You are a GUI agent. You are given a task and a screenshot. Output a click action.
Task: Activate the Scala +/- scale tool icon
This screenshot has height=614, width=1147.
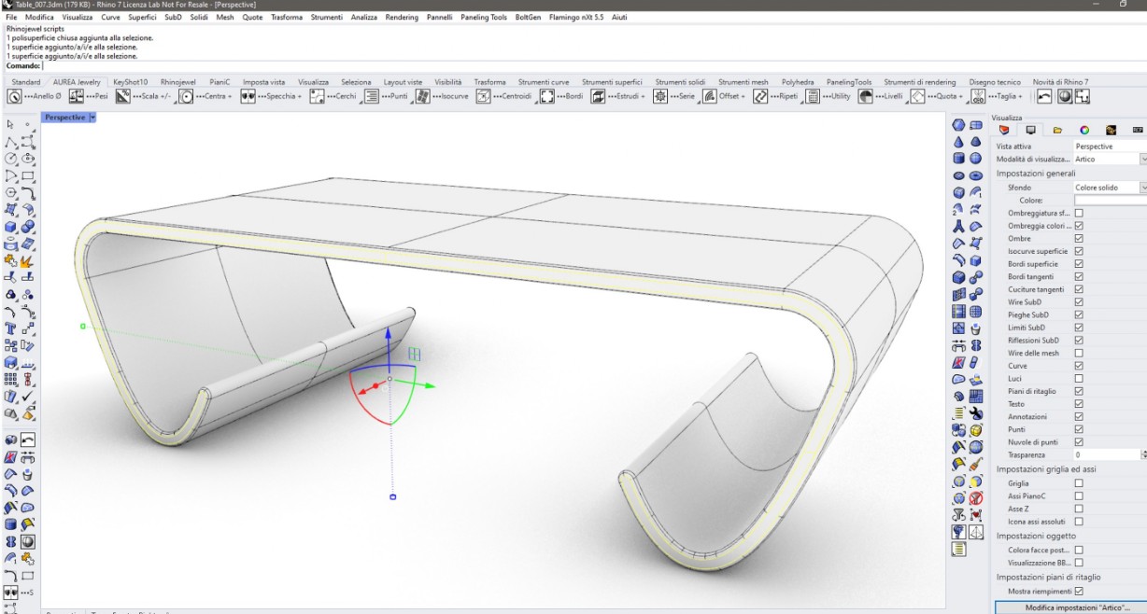121,96
